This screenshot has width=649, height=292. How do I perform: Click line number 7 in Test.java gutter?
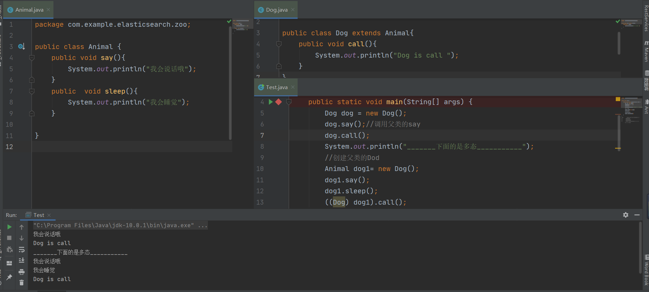click(262, 135)
